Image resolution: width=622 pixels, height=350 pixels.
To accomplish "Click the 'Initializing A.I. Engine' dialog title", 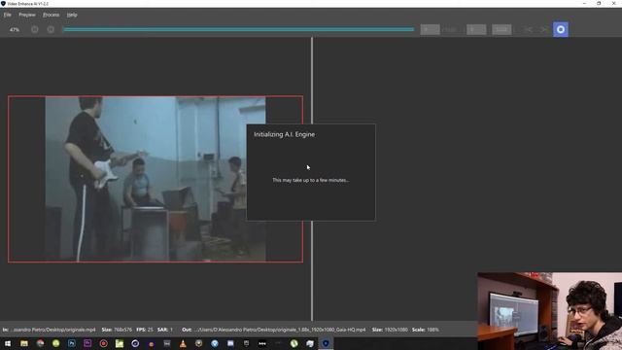I will 285,134.
